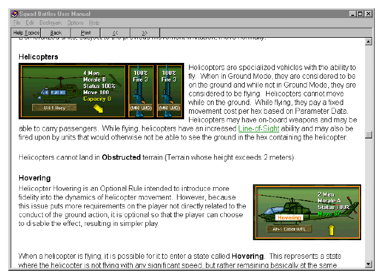Click the green Move 67 text on Cobra card
This screenshot has width=383, height=279.
329,214
